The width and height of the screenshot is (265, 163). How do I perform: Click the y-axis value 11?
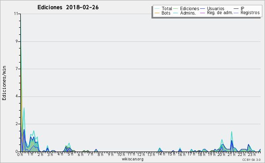16,14
